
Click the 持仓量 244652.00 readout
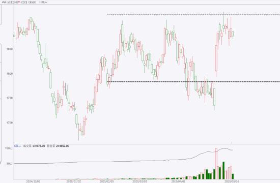pyautogui.click(x=58, y=146)
